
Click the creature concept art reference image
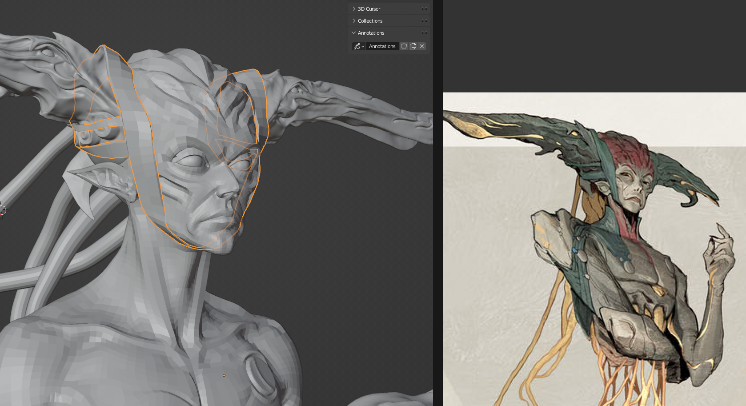coord(594,249)
